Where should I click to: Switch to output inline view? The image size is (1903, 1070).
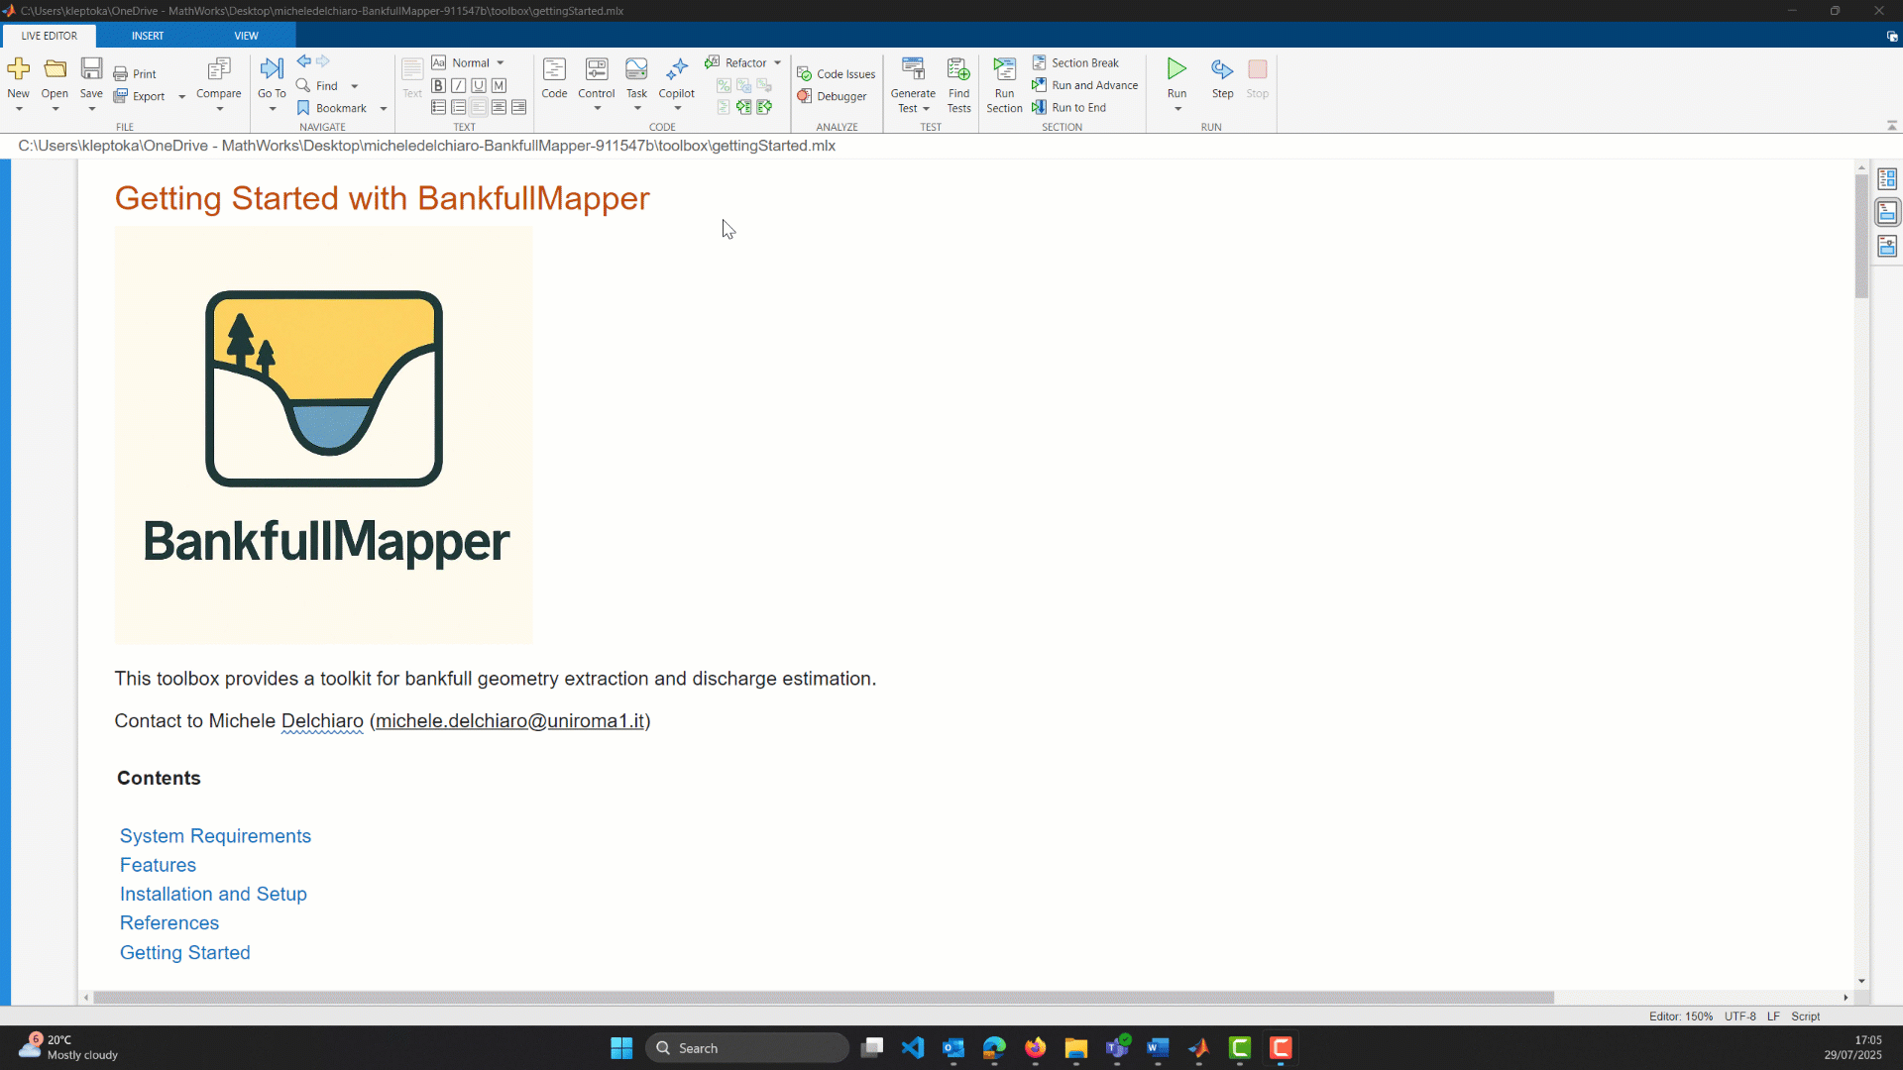coord(1887,212)
